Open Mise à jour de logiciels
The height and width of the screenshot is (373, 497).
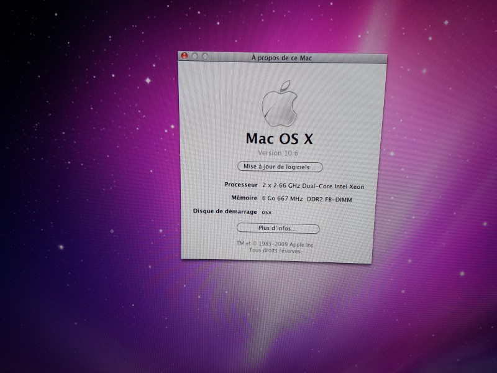[280, 167]
